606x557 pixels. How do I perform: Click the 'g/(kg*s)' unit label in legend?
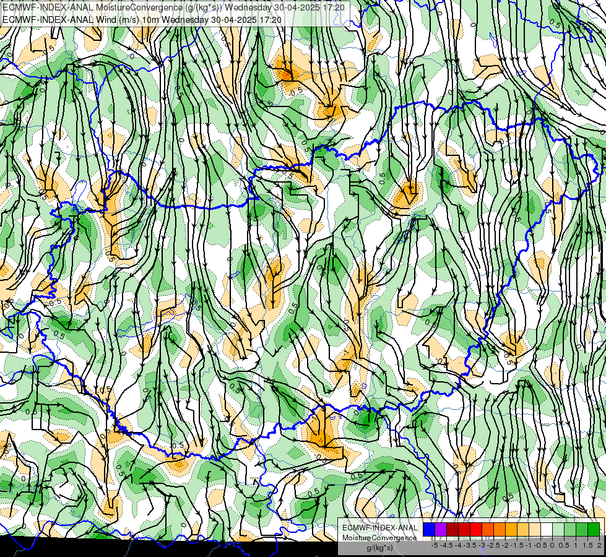379,548
